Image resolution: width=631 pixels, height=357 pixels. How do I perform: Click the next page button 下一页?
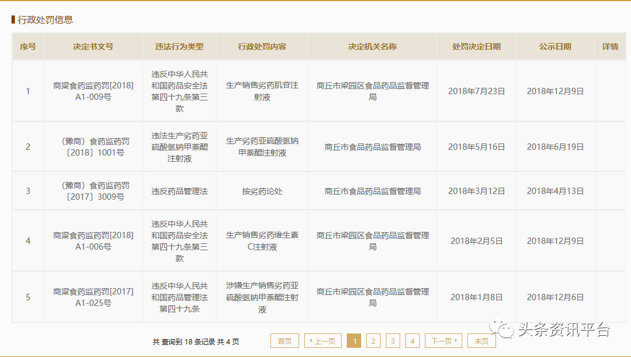pos(443,341)
